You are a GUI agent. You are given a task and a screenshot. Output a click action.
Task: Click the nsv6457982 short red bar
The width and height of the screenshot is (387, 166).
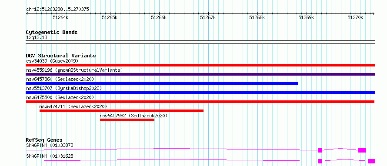(x=127, y=120)
